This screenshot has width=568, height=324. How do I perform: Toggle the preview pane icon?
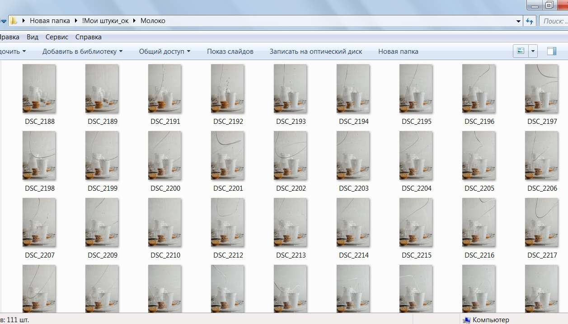pos(551,51)
